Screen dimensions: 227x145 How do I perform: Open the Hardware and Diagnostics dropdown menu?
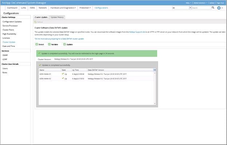pos(63,8)
